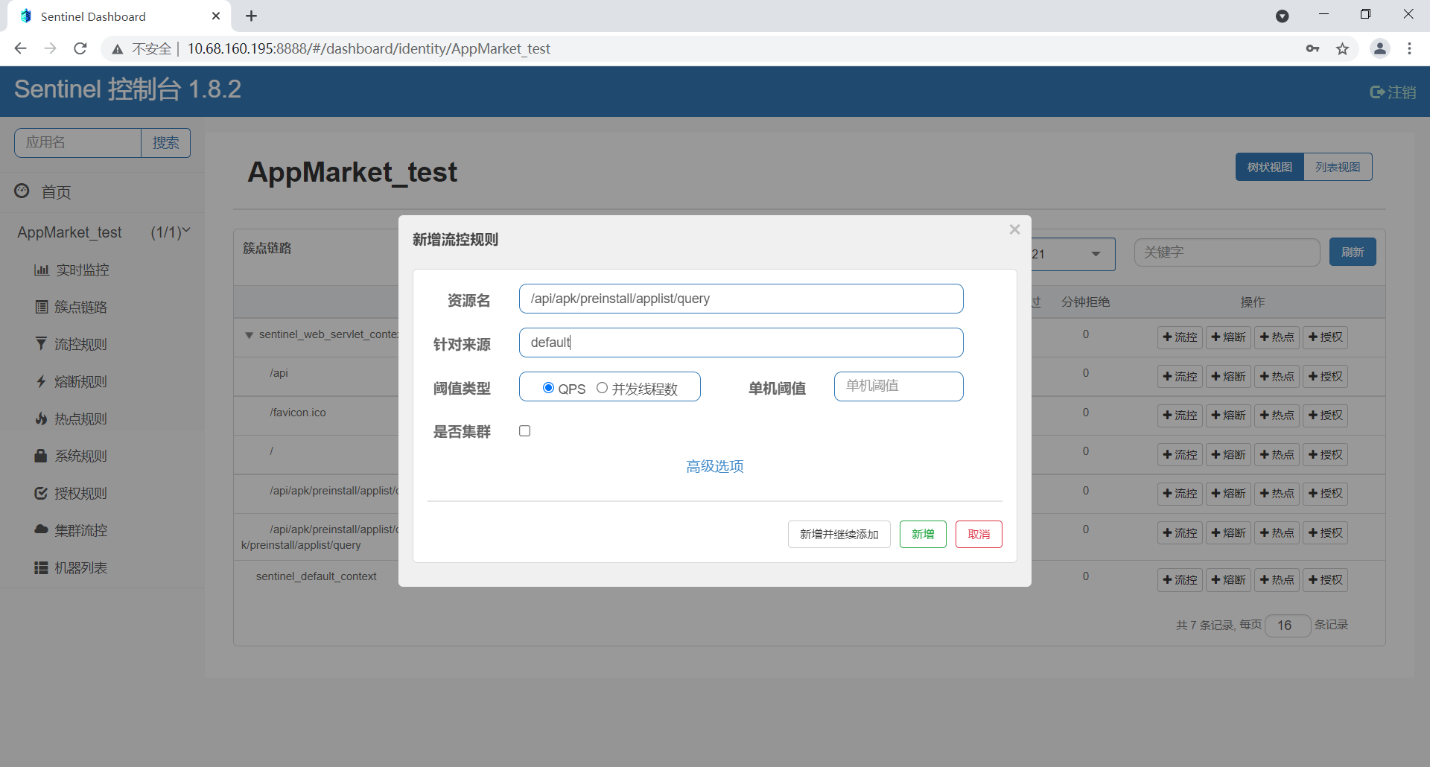
Task: Open 首页 in sidebar
Action: click(x=56, y=192)
